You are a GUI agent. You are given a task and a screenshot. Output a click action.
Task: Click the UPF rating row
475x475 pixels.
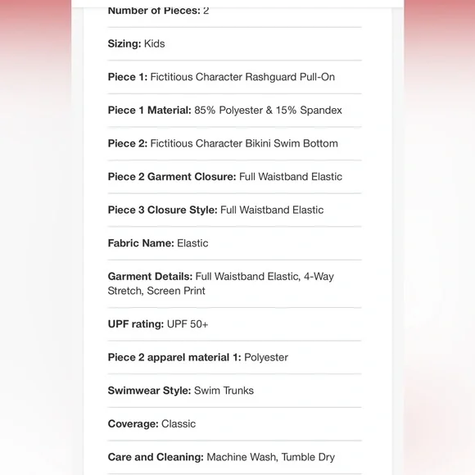(x=234, y=324)
